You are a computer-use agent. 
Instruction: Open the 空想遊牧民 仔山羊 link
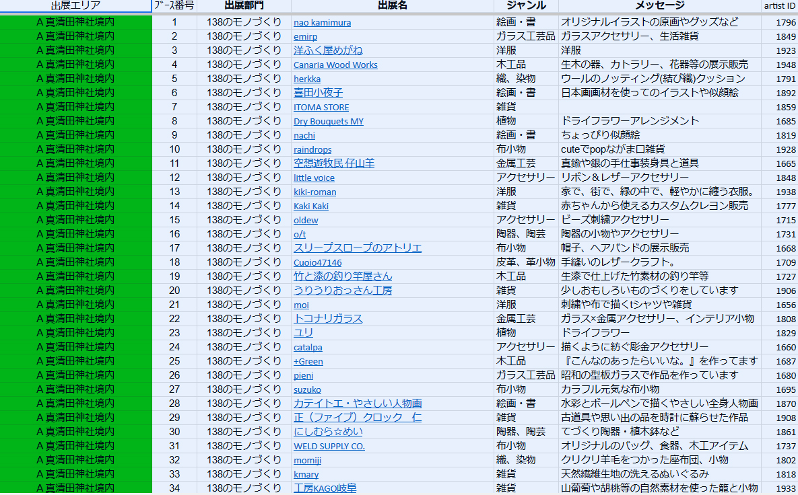(334, 163)
